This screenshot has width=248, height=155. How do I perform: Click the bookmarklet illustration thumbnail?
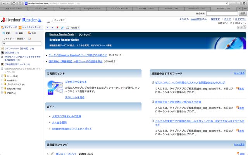tap(55, 88)
